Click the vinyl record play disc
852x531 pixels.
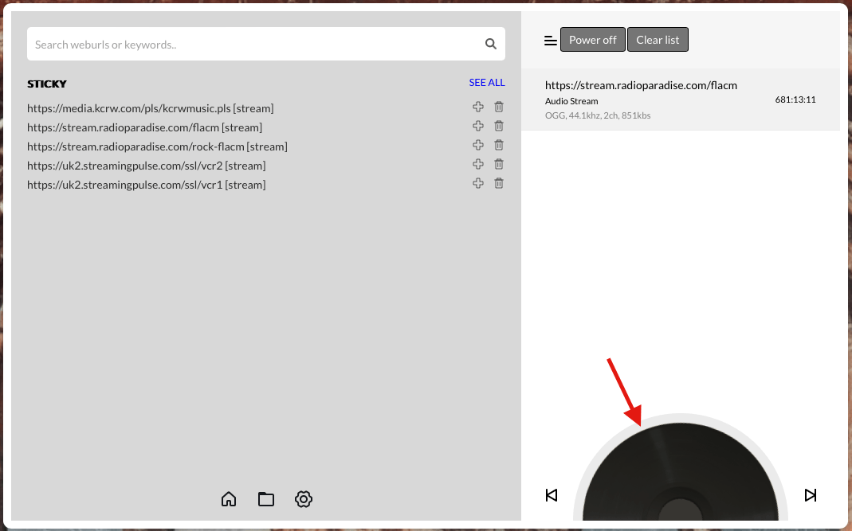681,472
